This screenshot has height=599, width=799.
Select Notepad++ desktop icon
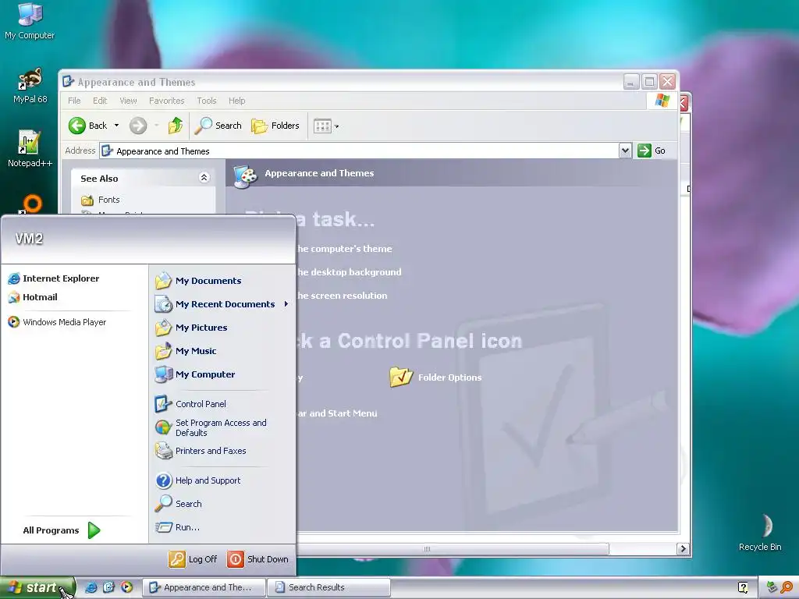30,149
